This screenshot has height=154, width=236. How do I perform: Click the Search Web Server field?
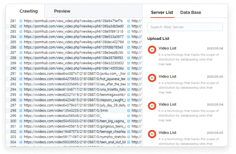pyautogui.click(x=185, y=27)
